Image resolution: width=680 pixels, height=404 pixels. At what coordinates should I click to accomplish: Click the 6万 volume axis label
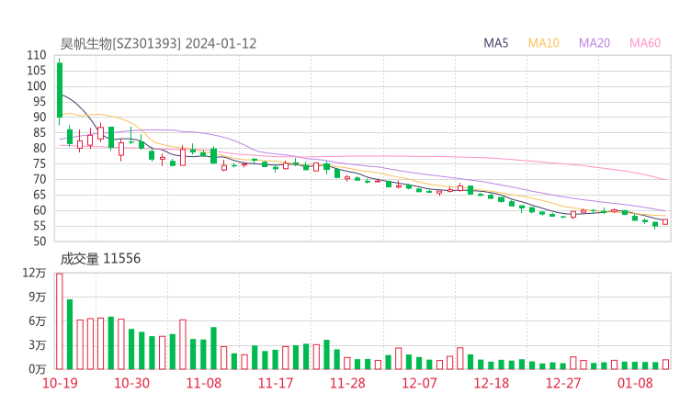pos(38,321)
